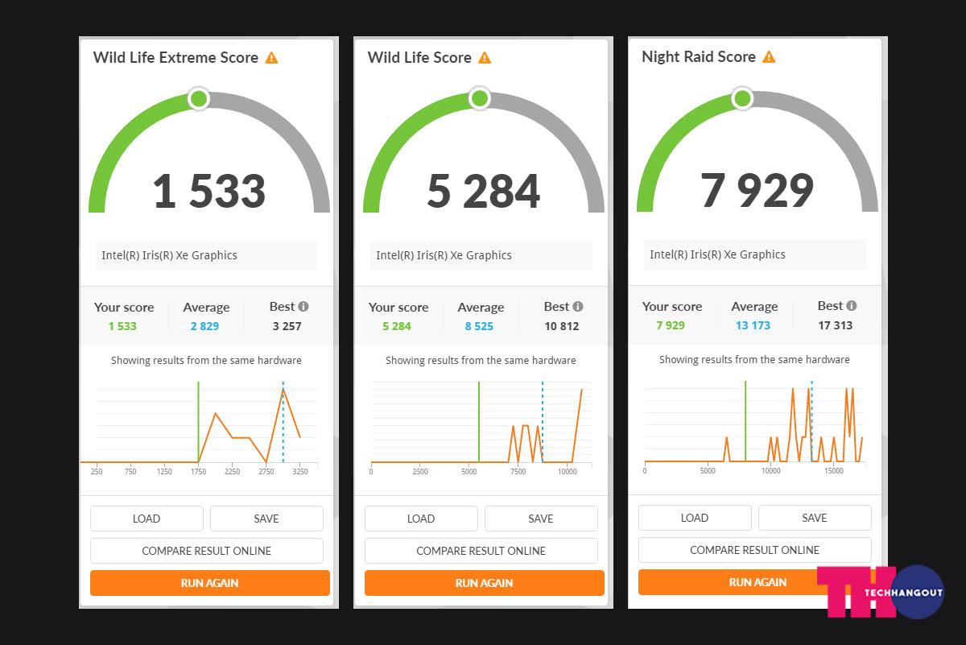Click the Night Raid gauge marker

pos(742,99)
